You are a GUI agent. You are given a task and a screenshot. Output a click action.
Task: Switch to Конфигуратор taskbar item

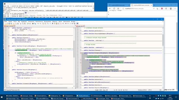pyautogui.click(x=55, y=96)
